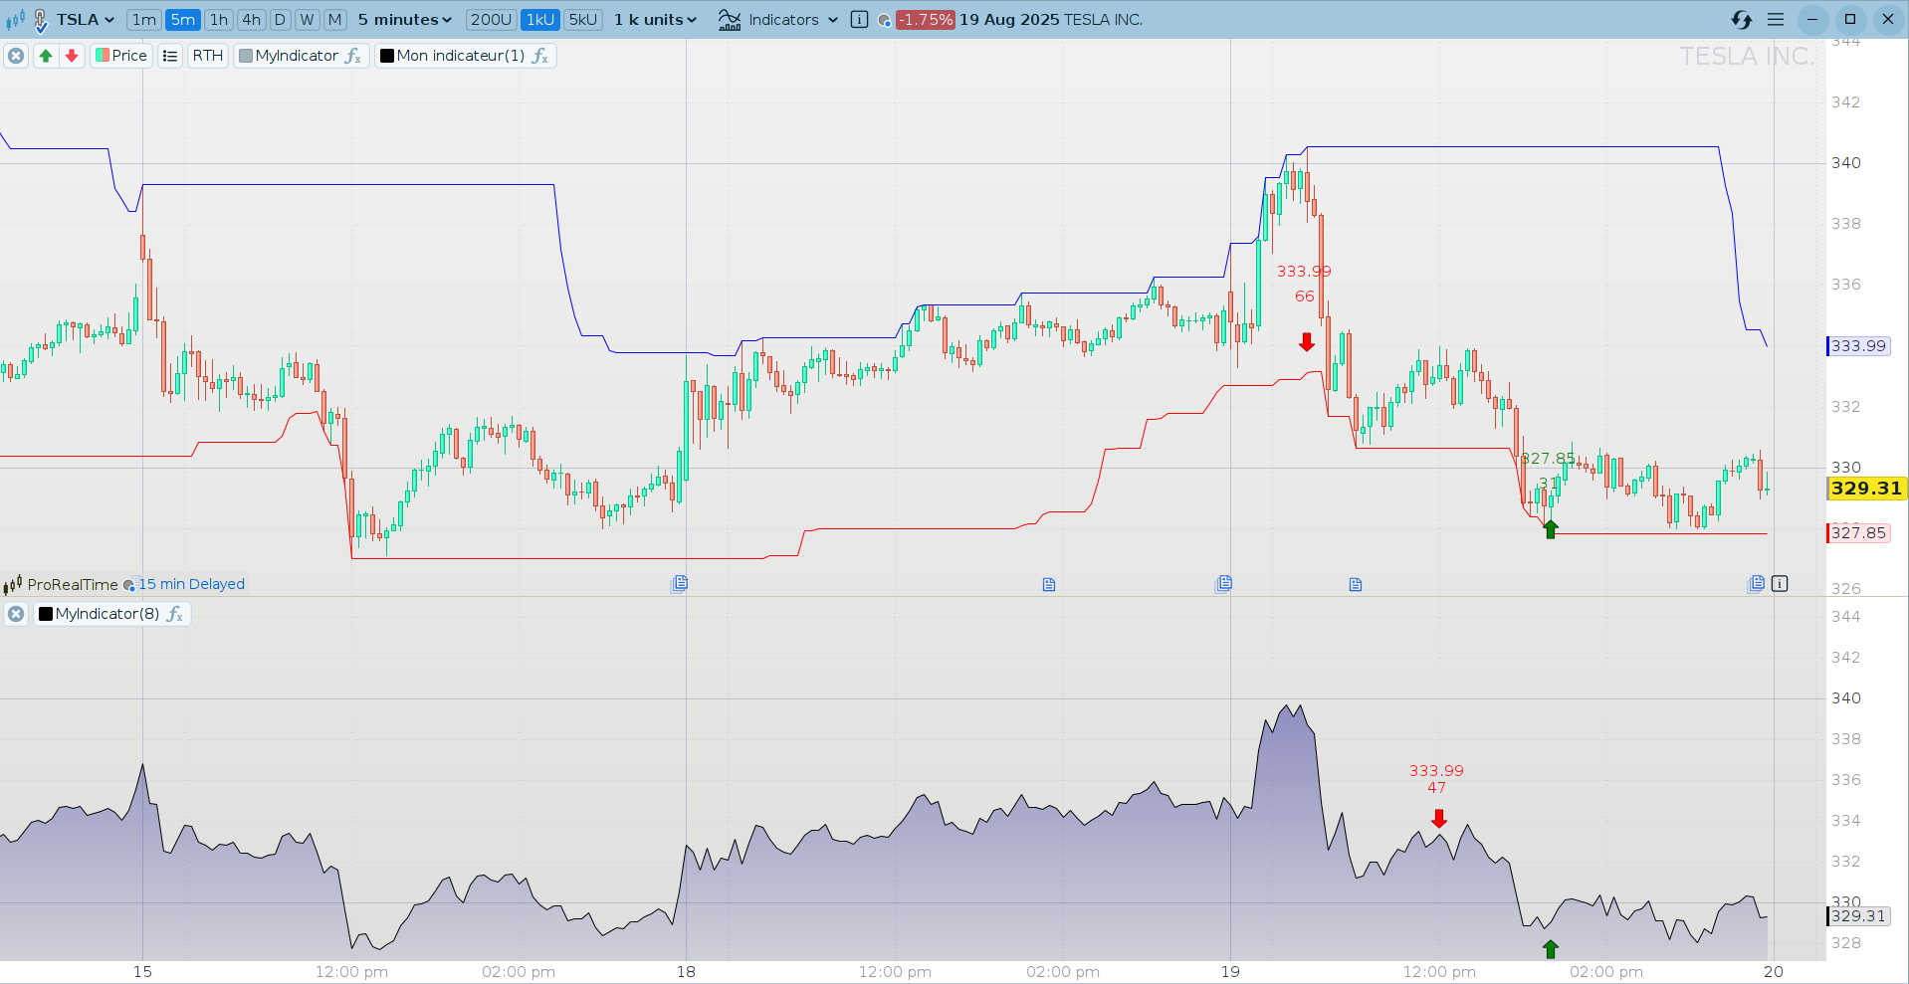1909x984 pixels.
Task: Click the chart style candlestick icon
Action: 15,20
